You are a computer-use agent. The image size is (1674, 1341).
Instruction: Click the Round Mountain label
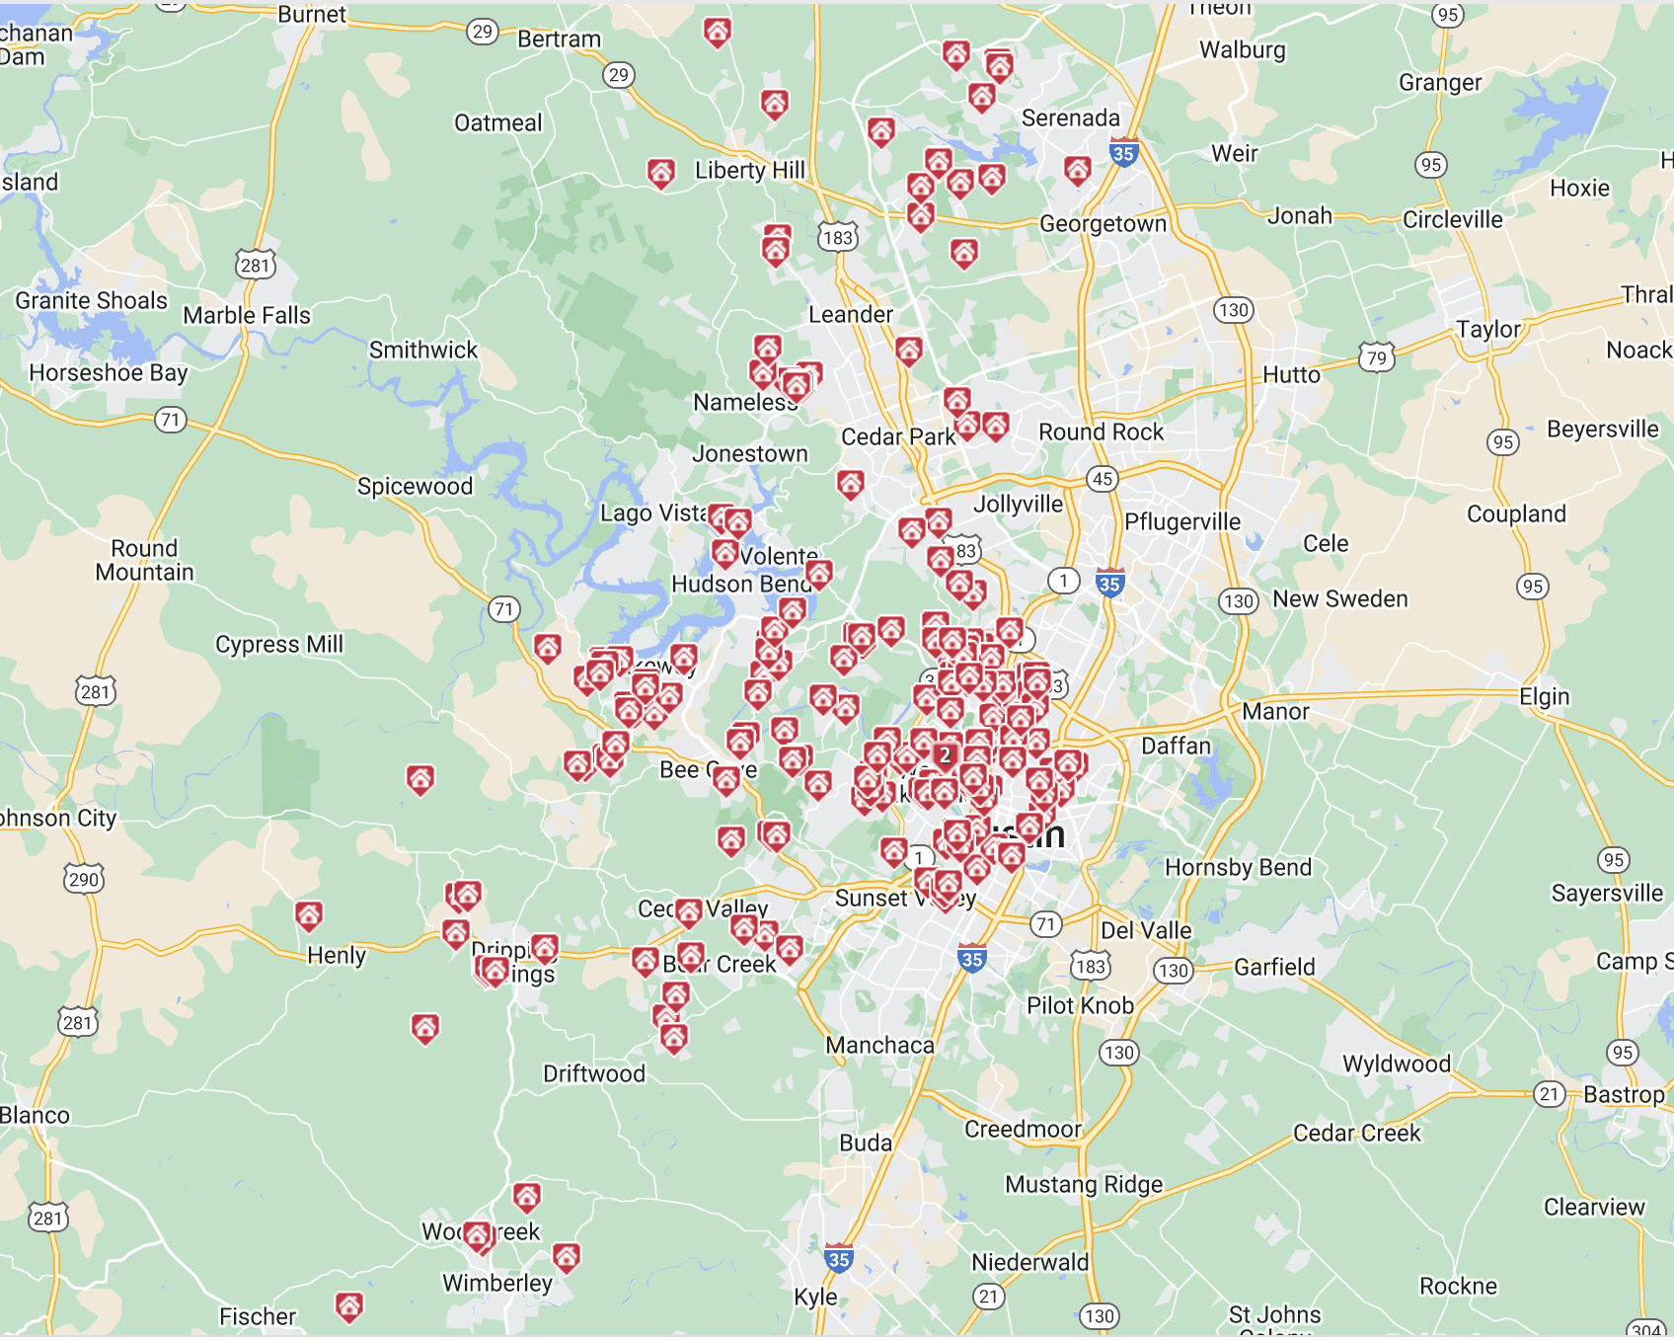coord(144,561)
